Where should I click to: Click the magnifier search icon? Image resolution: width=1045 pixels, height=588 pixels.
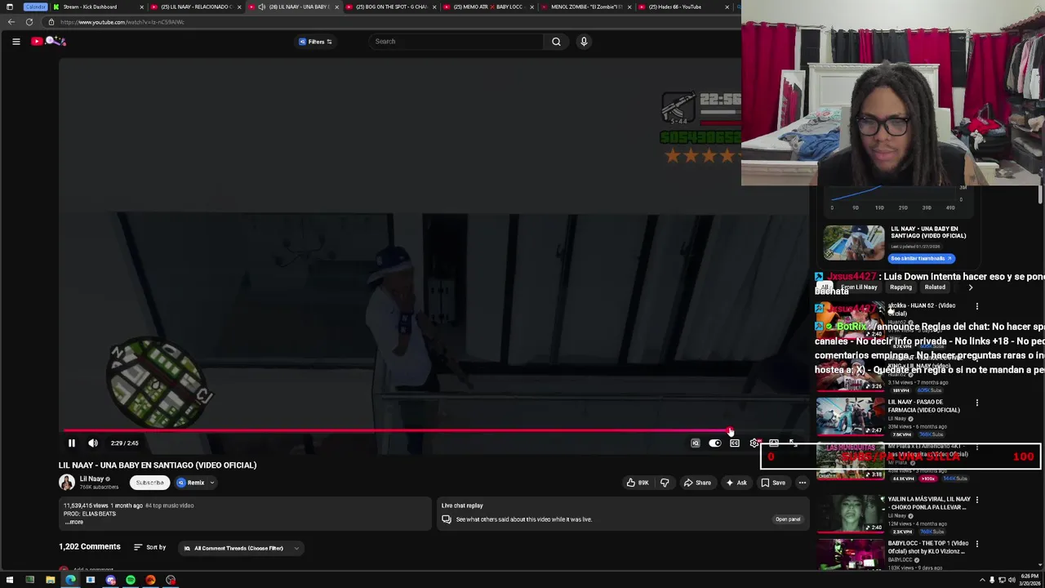[556, 42]
